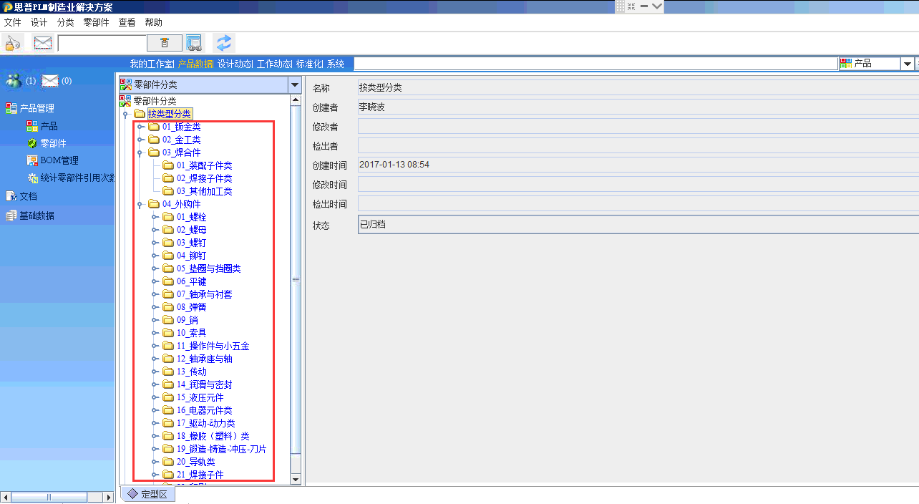The image size is (919, 504).
Task: Open the 零部件分类 dropdown arrow
Action: (294, 84)
